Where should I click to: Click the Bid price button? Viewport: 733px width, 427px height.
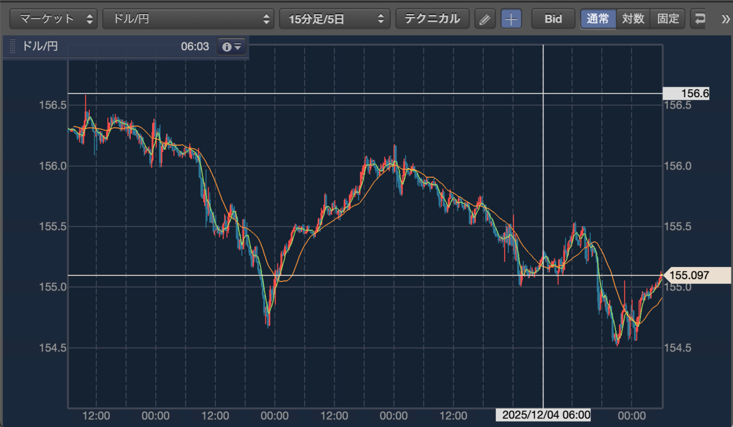click(553, 19)
